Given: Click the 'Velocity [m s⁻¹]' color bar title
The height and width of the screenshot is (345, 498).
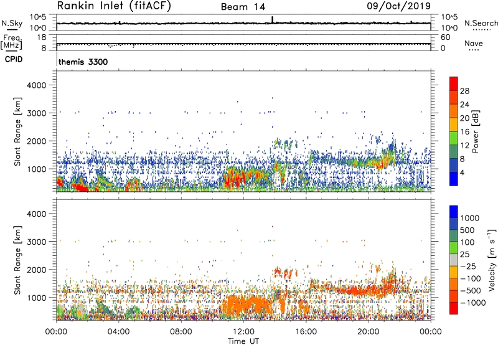Looking at the screenshot, I should [492, 260].
